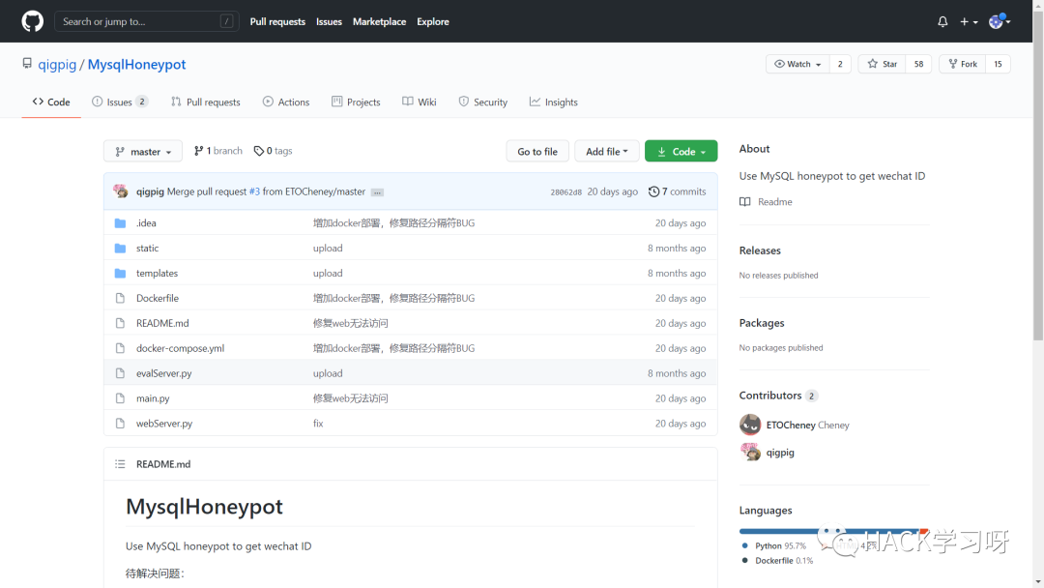The image size is (1044, 588).
Task: Click the Dockerfile file icon
Action: pyautogui.click(x=120, y=298)
